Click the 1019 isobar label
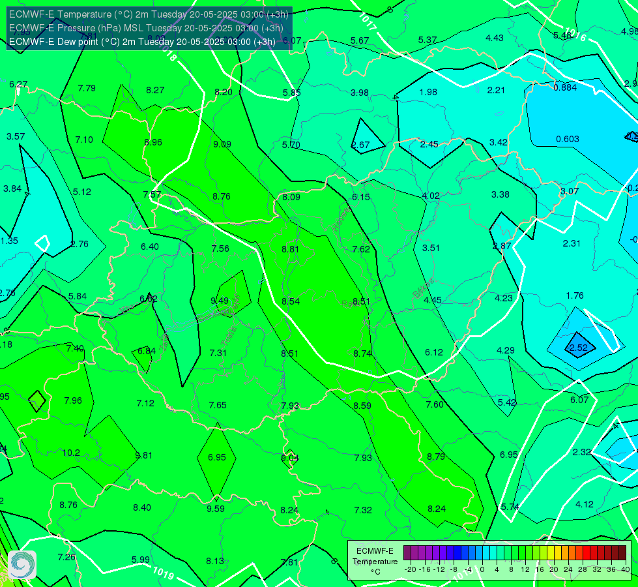Screen dimensions: 638x587 pos(164,573)
